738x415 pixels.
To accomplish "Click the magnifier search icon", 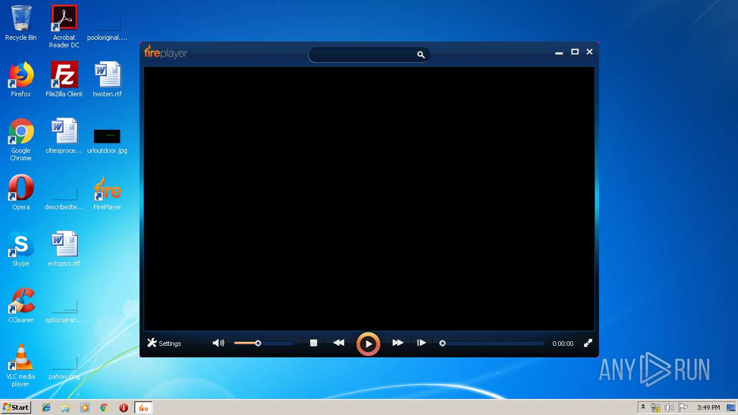I will coord(421,55).
